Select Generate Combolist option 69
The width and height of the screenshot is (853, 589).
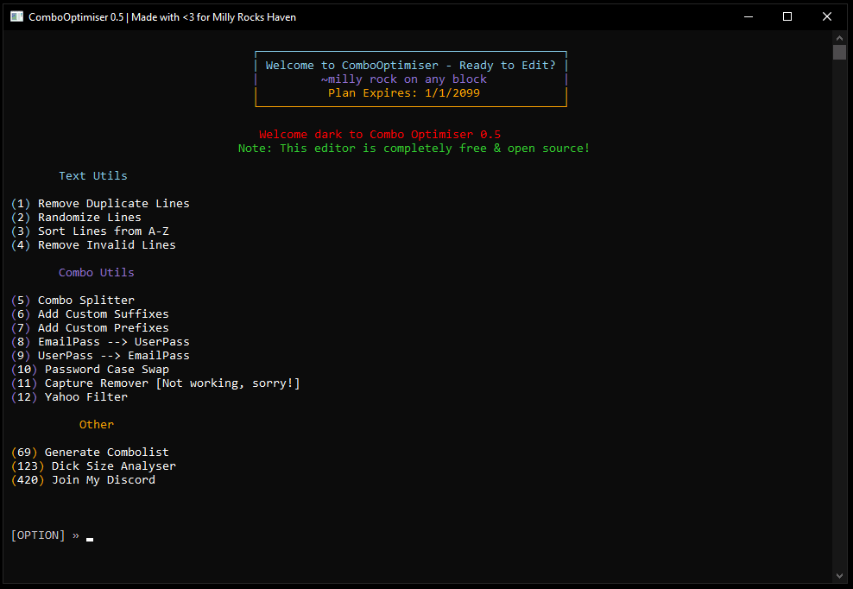[103, 452]
